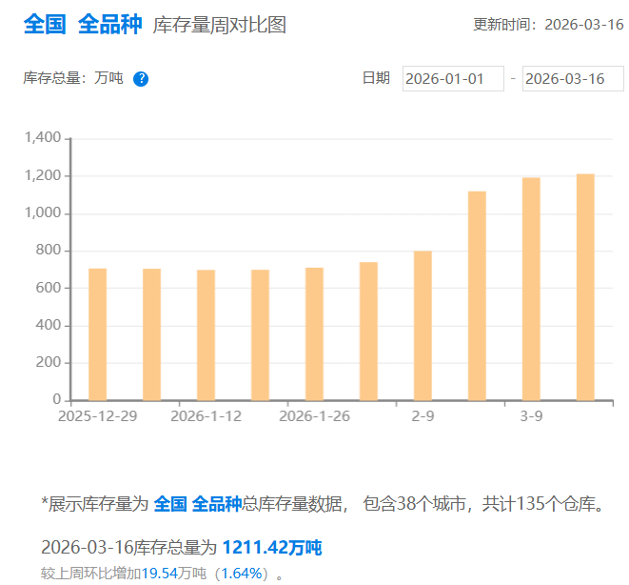Click the bar labeled 3-9
Image resolution: width=629 pixels, height=585 pixels.
pyautogui.click(x=531, y=289)
